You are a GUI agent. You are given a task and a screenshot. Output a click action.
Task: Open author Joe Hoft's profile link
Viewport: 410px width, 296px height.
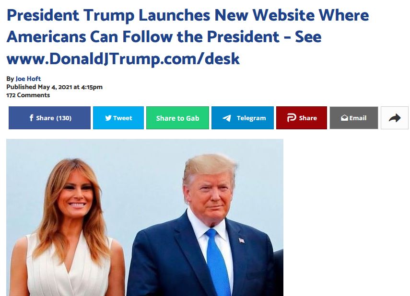coord(28,79)
